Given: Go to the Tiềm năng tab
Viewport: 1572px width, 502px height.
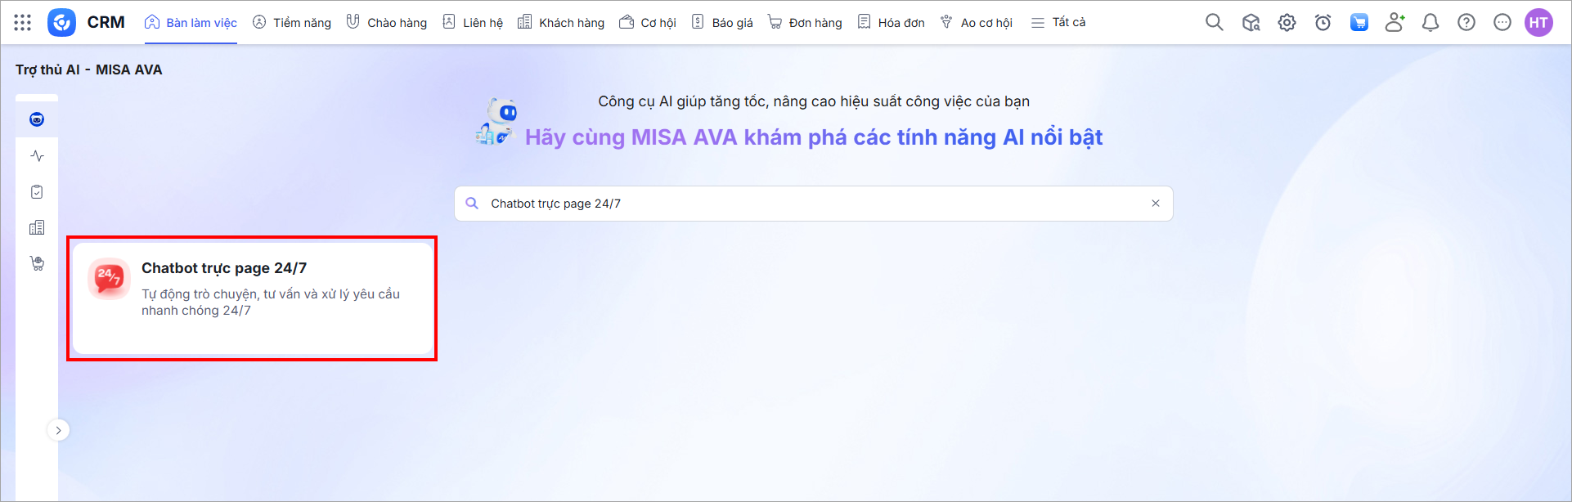Looking at the screenshot, I should click(x=292, y=23).
